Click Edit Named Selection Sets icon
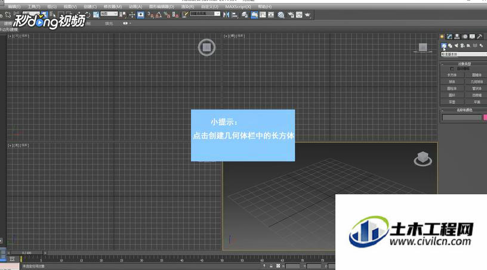This screenshot has width=487, height=270. [185, 14]
